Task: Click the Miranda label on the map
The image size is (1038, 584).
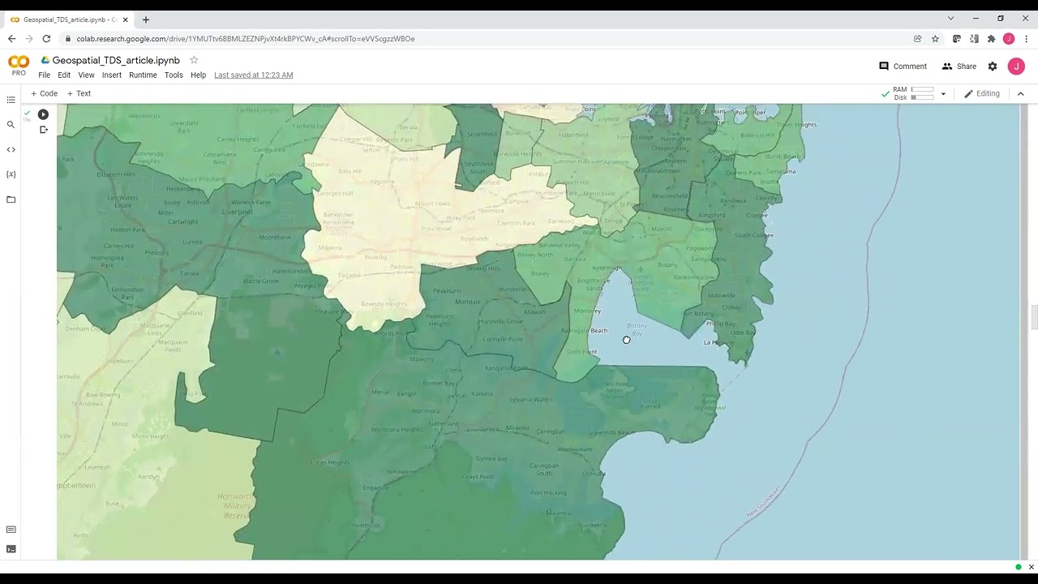Action: [x=516, y=427]
